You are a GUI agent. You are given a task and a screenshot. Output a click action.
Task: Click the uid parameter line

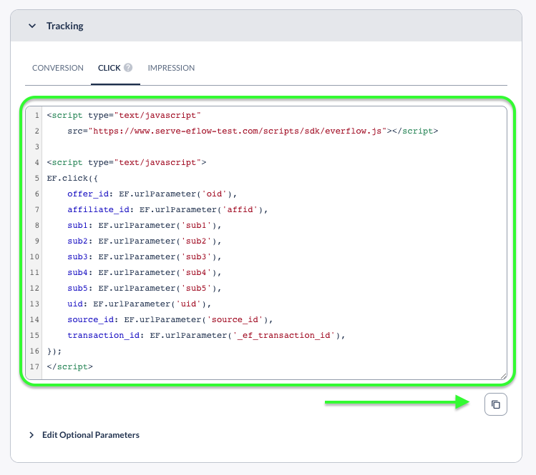[x=139, y=304]
